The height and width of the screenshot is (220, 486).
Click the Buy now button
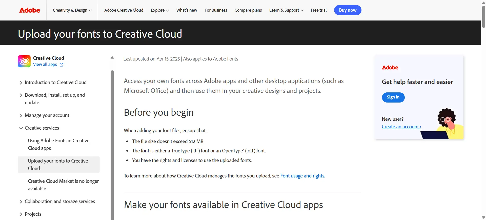click(348, 10)
